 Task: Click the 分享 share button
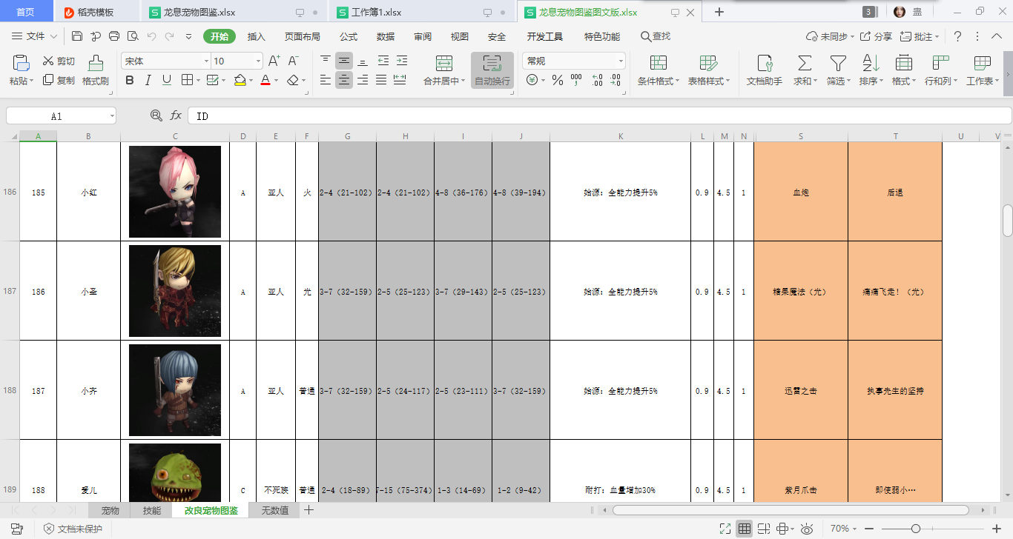876,36
